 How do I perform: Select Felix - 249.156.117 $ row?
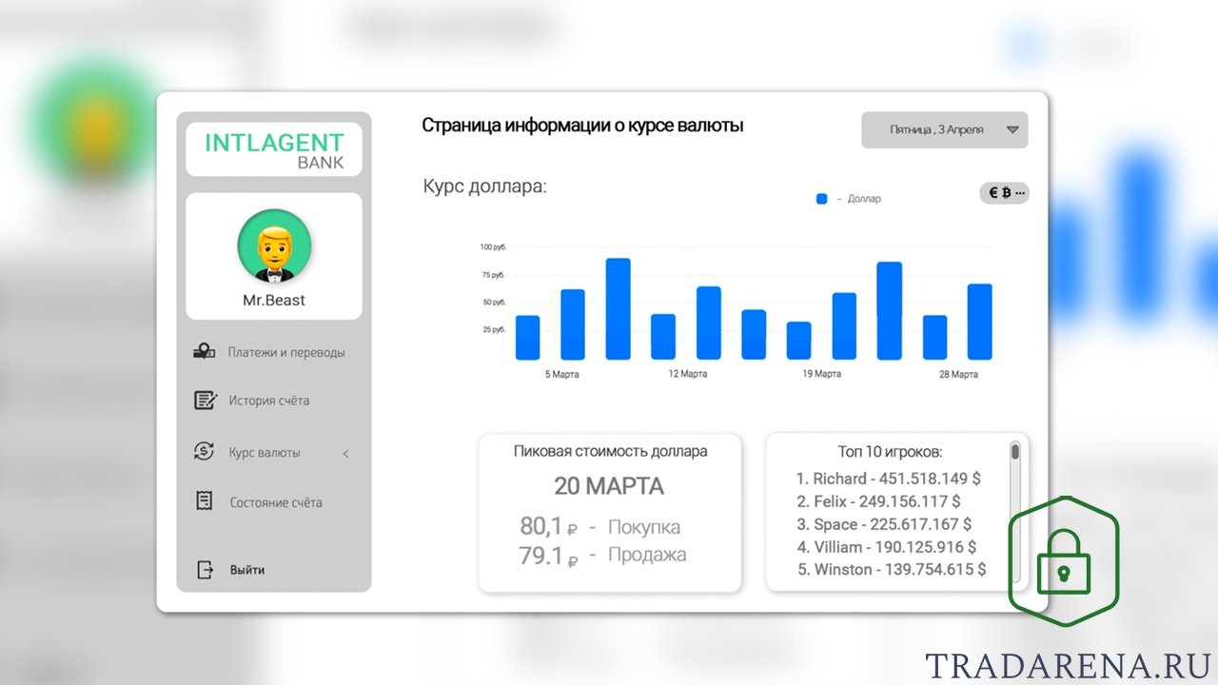click(x=878, y=501)
